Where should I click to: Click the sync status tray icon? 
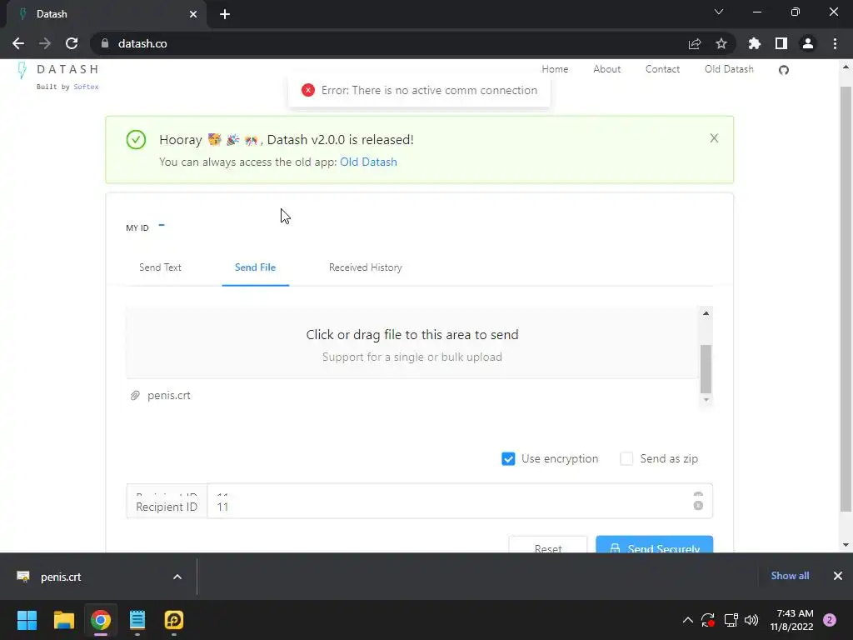(x=708, y=620)
